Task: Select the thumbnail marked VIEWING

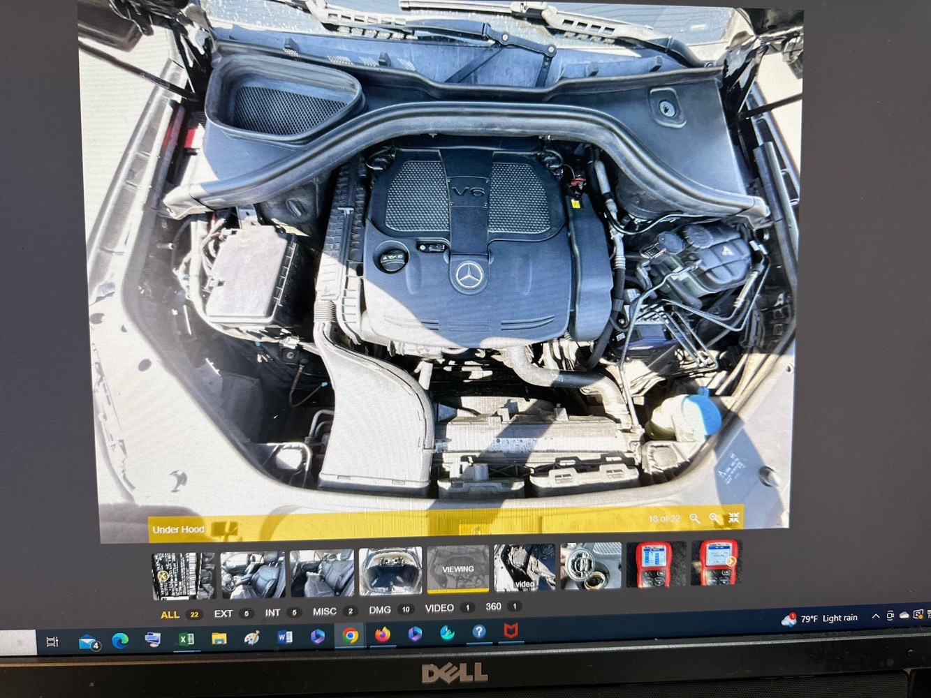Action: 458,569
